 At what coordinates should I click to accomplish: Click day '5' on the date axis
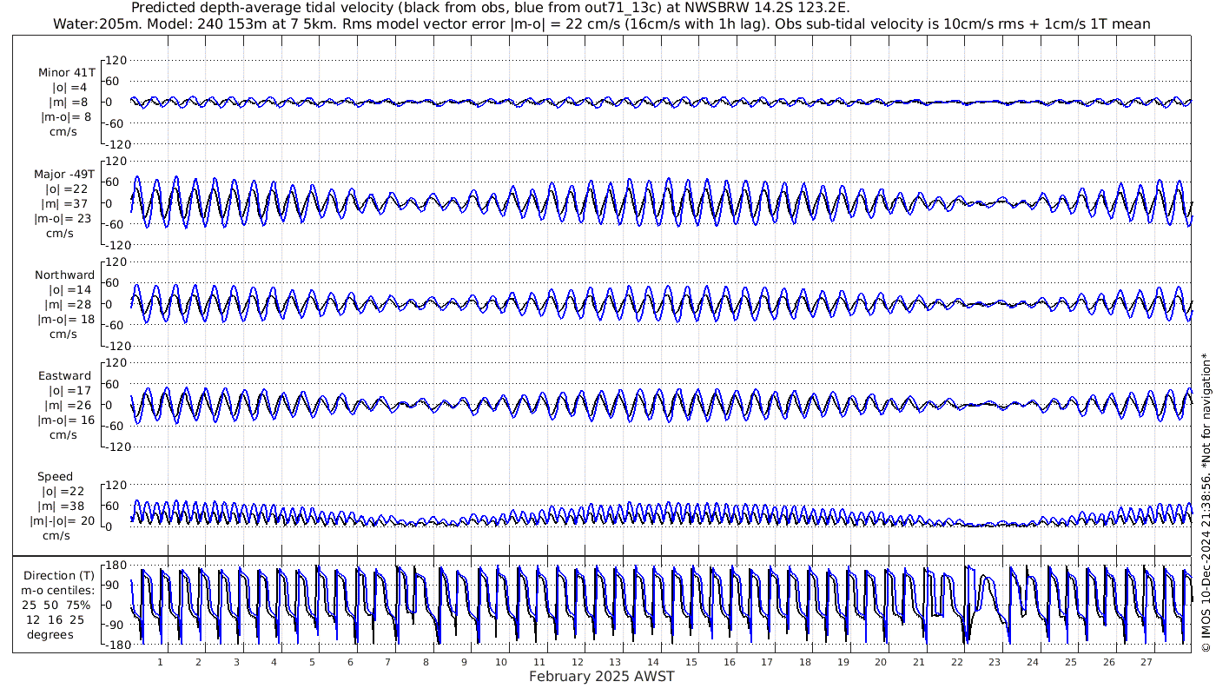pos(312,662)
